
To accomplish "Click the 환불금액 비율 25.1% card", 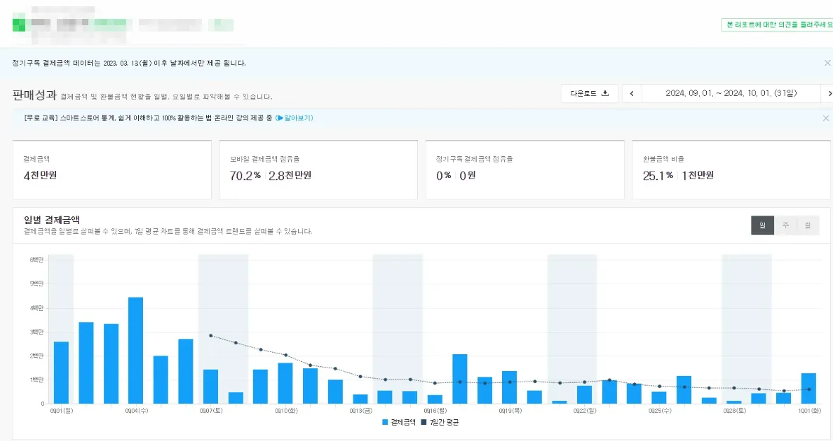I will pyautogui.click(x=731, y=169).
